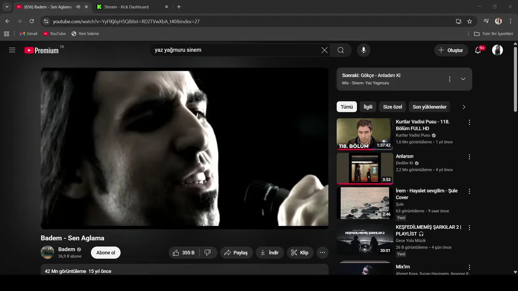Open the Oluştur create button
Viewport: 518px width, 291px height.
click(x=451, y=50)
